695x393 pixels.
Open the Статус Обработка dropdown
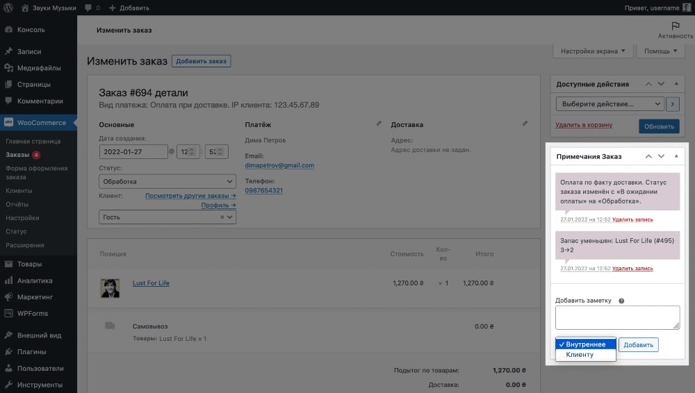(167, 181)
